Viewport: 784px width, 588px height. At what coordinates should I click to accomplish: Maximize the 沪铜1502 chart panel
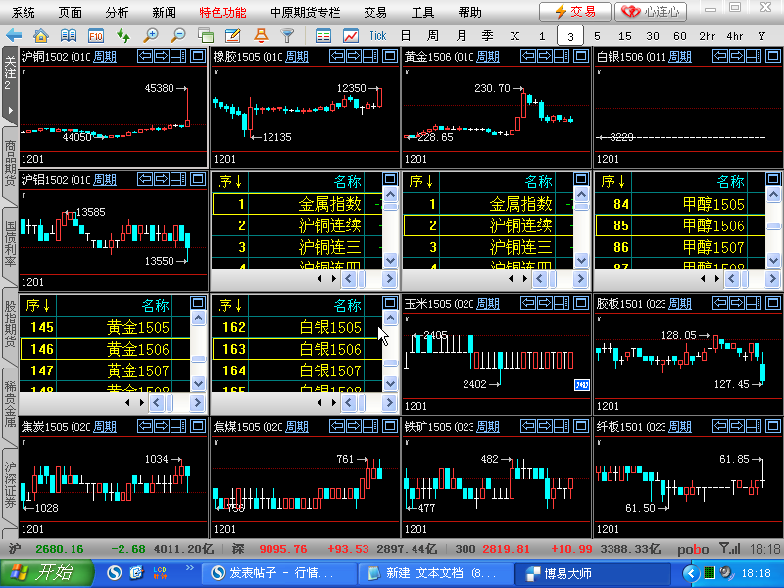click(x=197, y=57)
